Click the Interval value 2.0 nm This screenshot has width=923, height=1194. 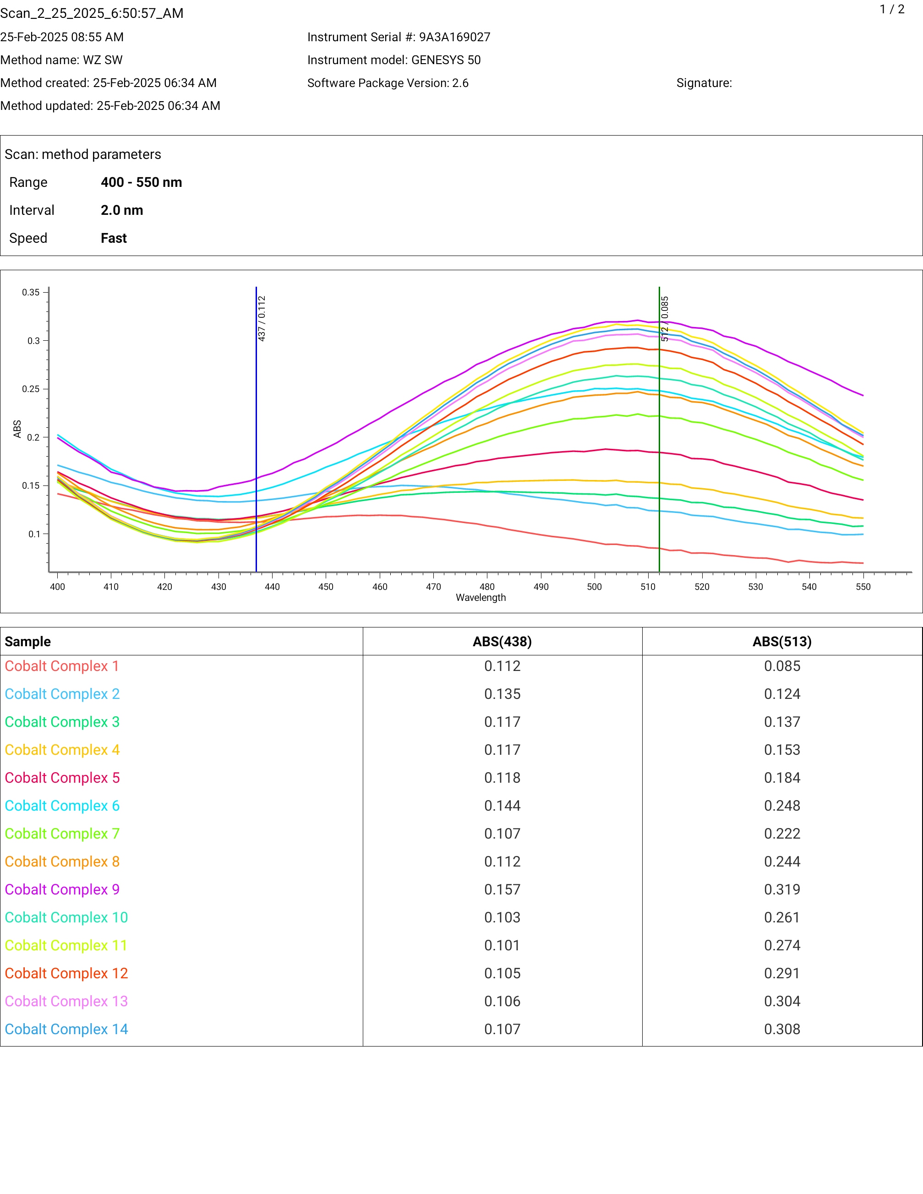tap(122, 210)
